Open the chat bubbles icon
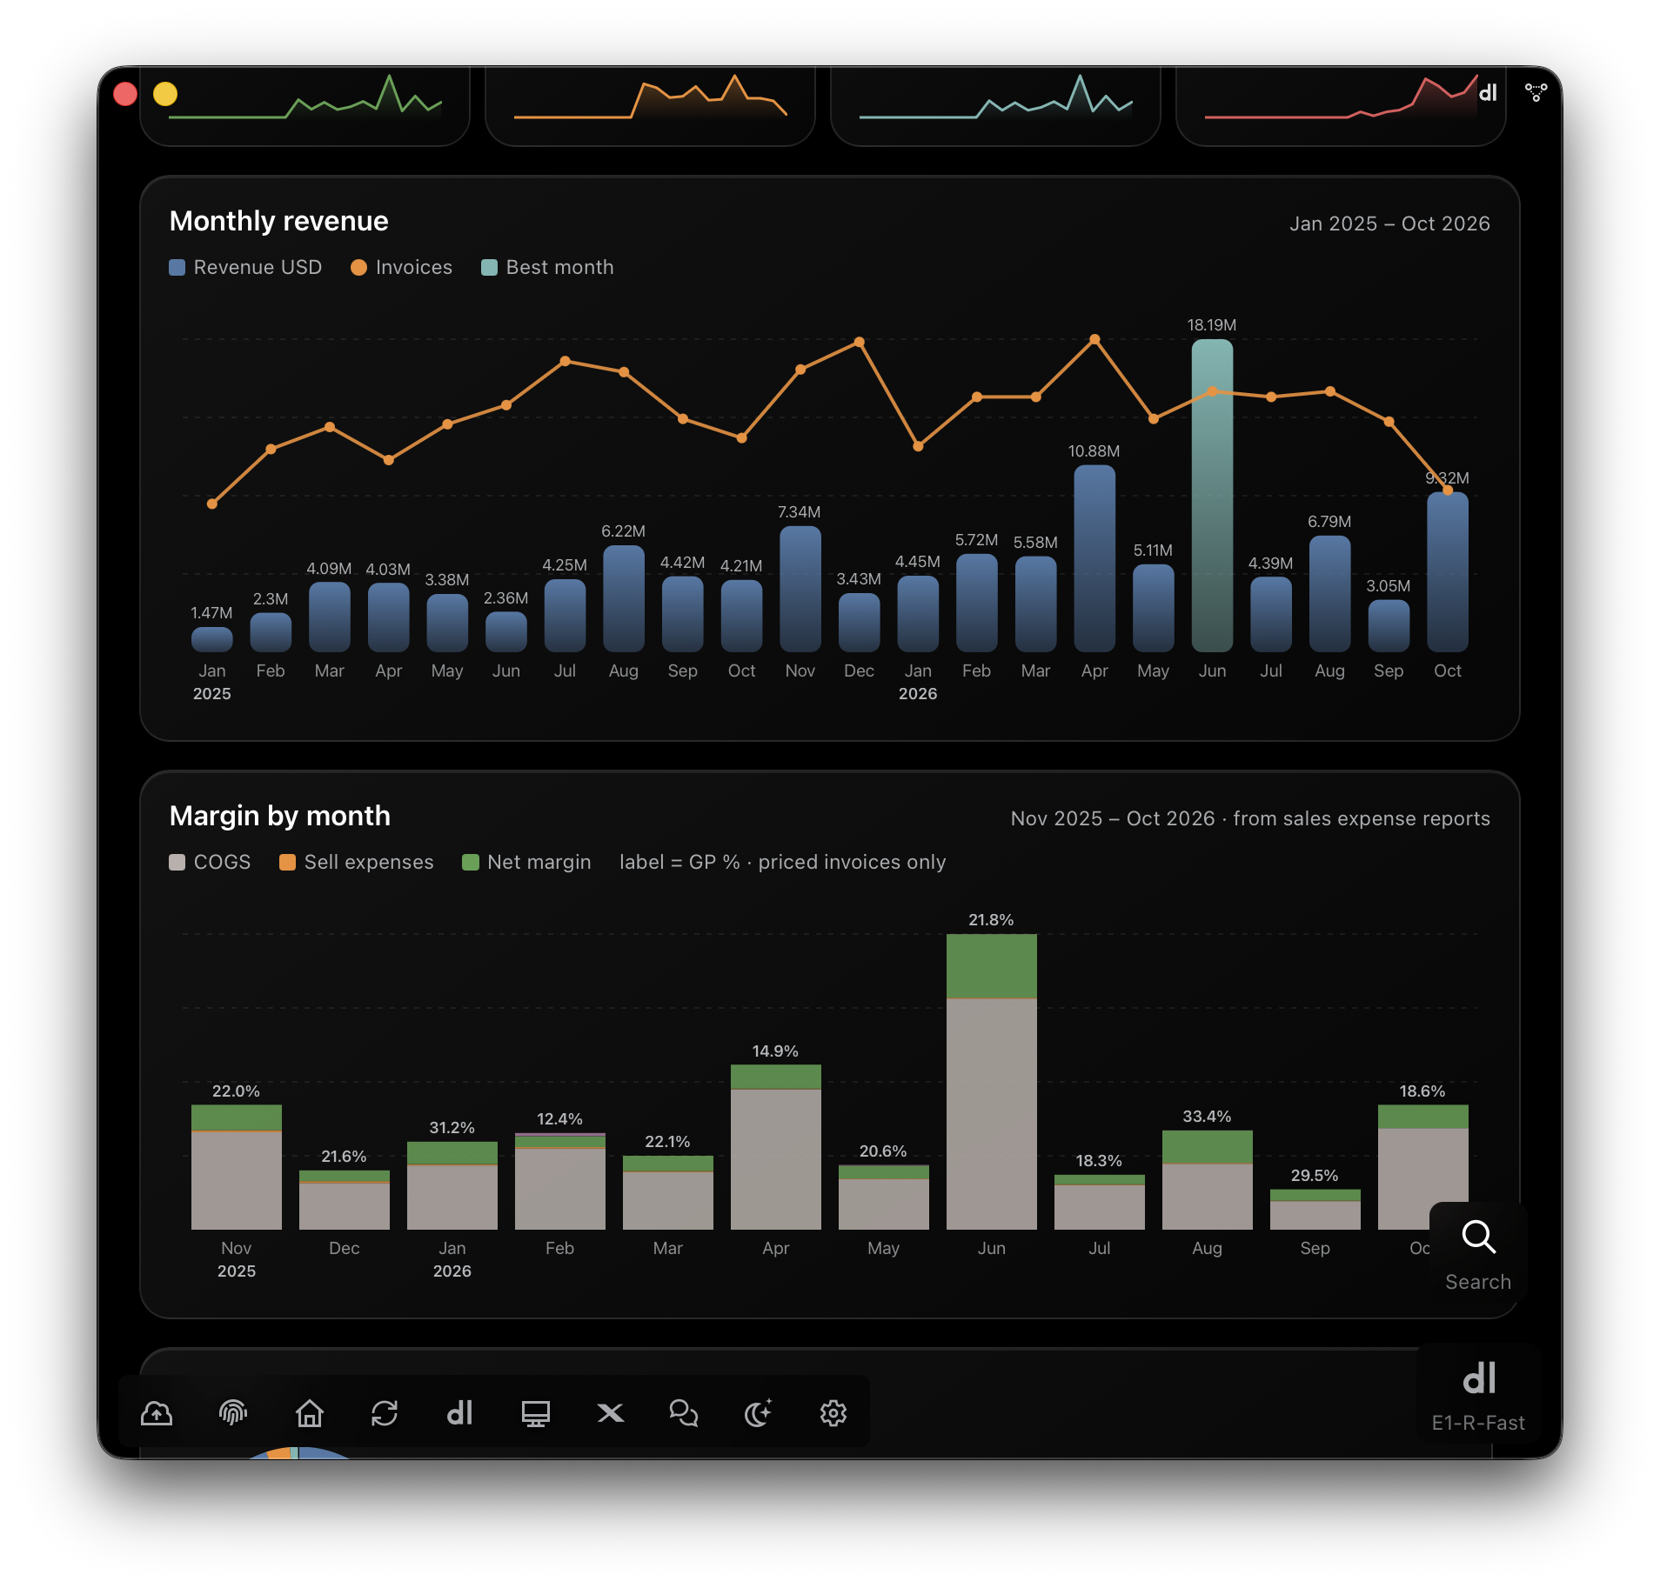Screen dimensions: 1660x1588 [684, 1413]
